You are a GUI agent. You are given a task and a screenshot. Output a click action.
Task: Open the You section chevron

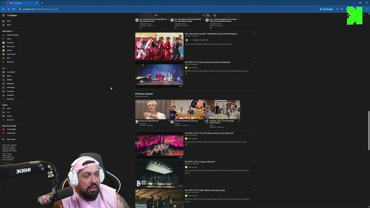(x=6, y=68)
